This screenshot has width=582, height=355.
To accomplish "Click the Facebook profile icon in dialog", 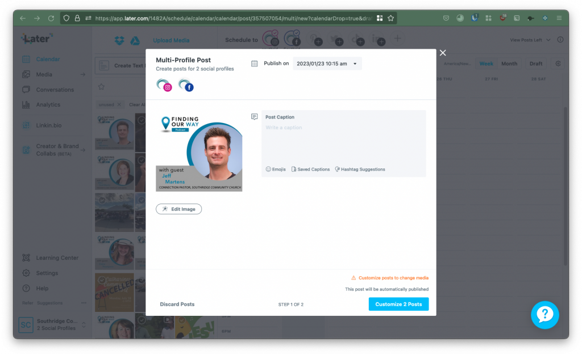I will (x=186, y=85).
